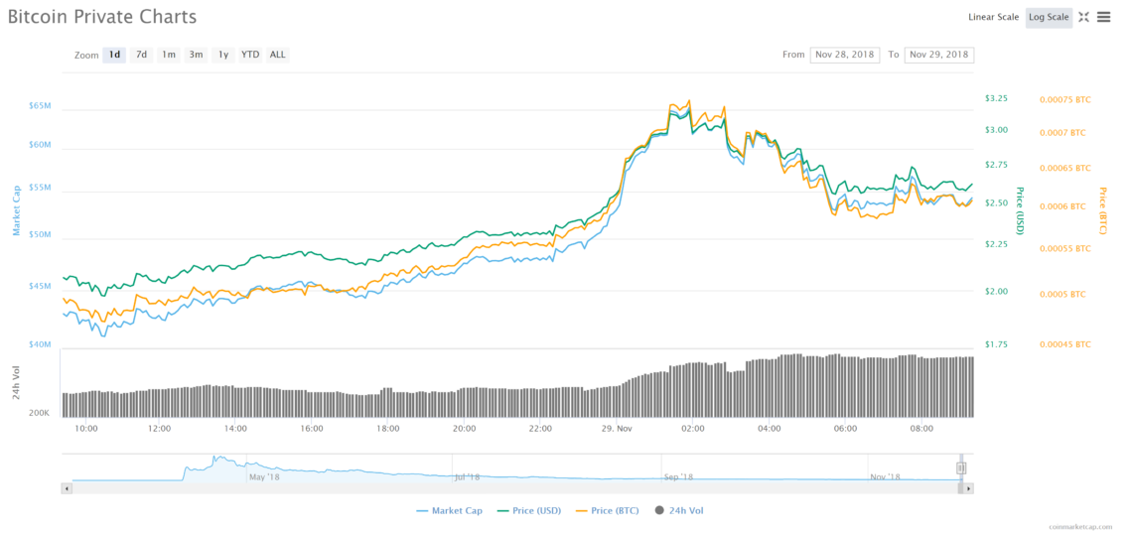Select the 3m zoom range

(197, 55)
